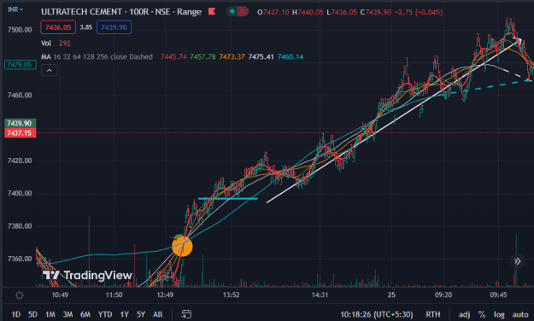
Task: Select the 3M time range
Action: pyautogui.click(x=67, y=314)
